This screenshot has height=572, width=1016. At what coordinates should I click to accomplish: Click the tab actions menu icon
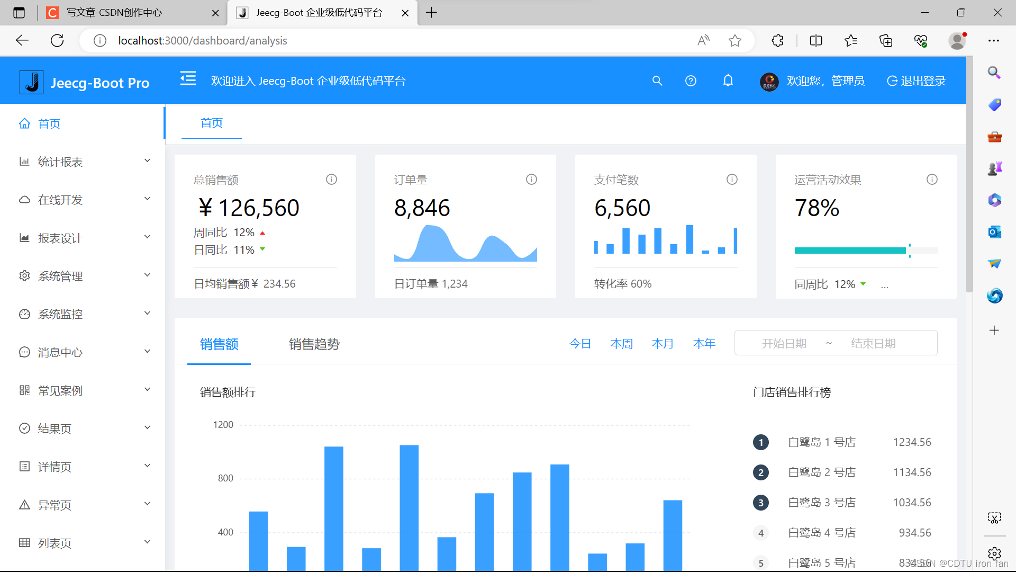coord(19,13)
